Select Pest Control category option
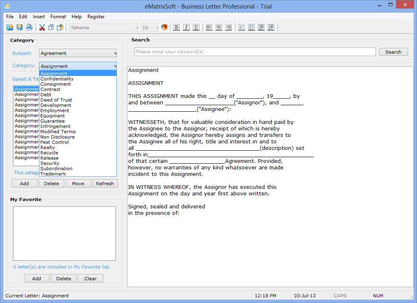 78,142
